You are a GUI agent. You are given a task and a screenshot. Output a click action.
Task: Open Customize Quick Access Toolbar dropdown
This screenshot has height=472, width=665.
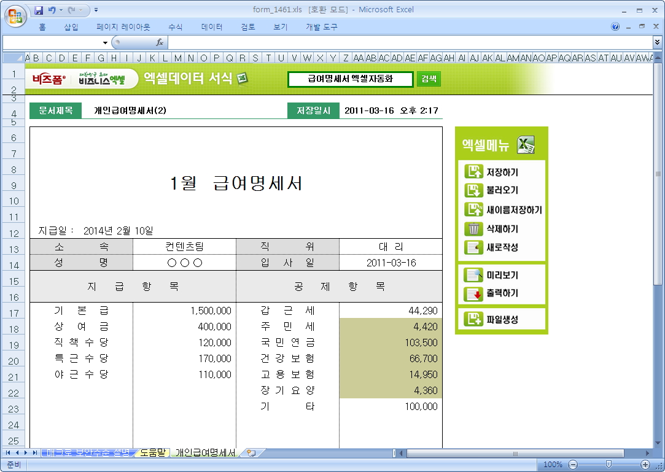tap(96, 10)
